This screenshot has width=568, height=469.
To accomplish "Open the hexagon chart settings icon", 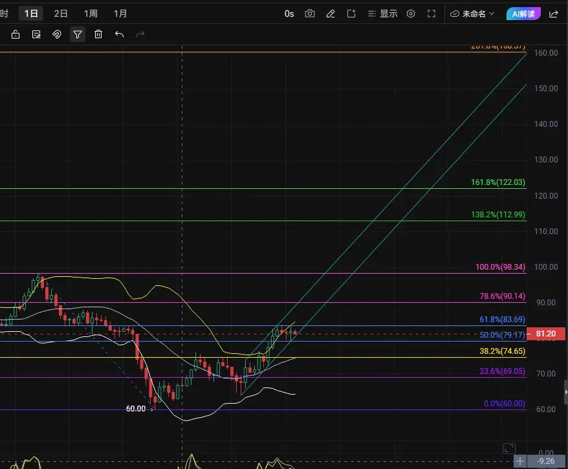I will [x=411, y=14].
